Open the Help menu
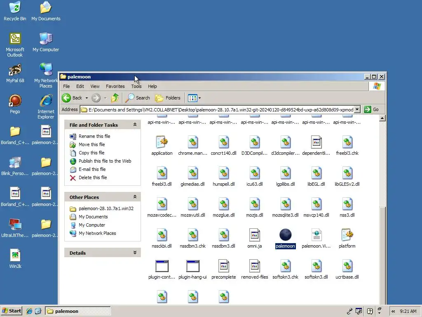This screenshot has height=317, width=422. tap(152, 86)
